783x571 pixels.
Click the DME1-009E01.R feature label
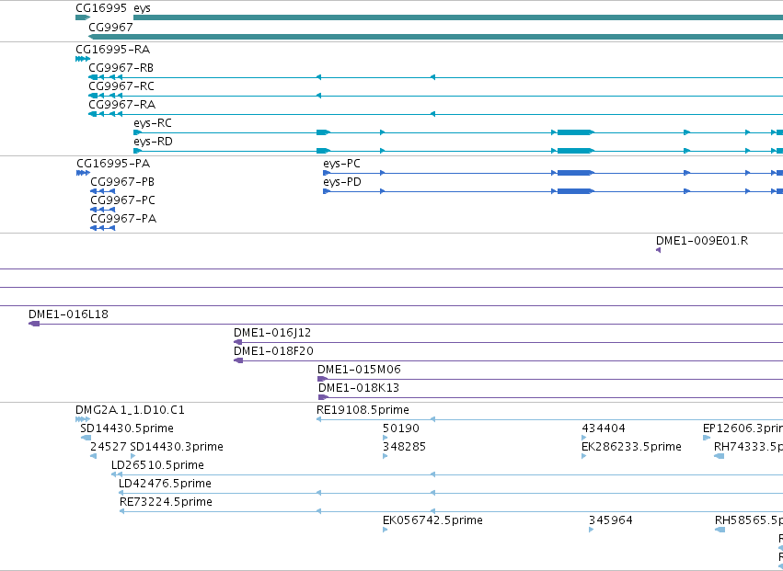click(702, 241)
